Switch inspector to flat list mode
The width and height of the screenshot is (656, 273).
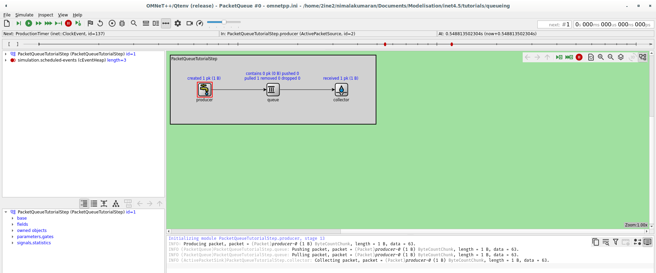(x=94, y=204)
